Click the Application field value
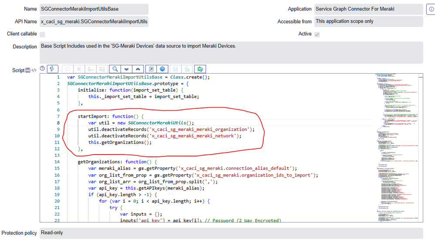This screenshot has width=435, height=243. pyautogui.click(x=368, y=9)
